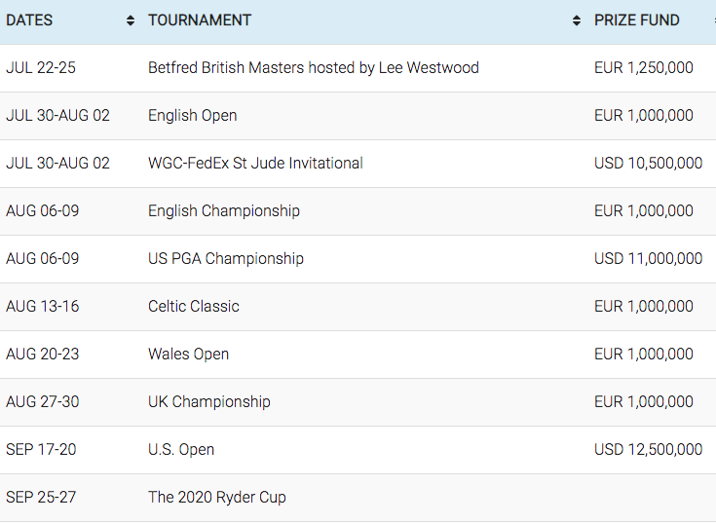
Task: Click the DATES column header
Action: coord(29,20)
